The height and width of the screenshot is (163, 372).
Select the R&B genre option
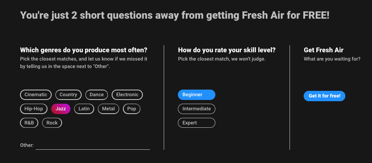coord(29,123)
